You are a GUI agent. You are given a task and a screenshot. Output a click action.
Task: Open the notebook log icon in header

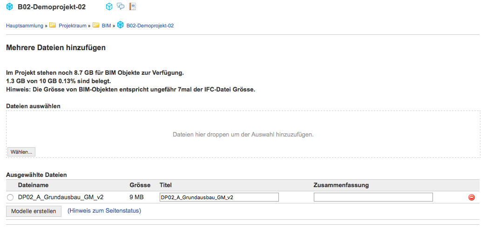pos(133,6)
